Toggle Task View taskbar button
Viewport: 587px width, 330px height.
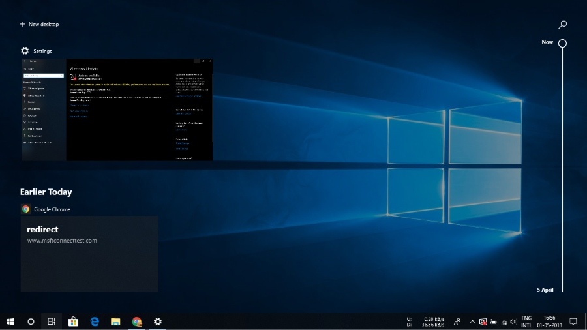click(52, 322)
